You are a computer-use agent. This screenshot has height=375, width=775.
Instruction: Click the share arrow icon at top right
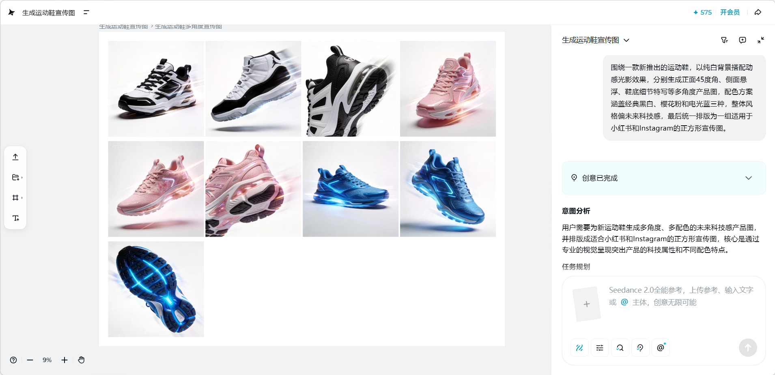coord(758,13)
